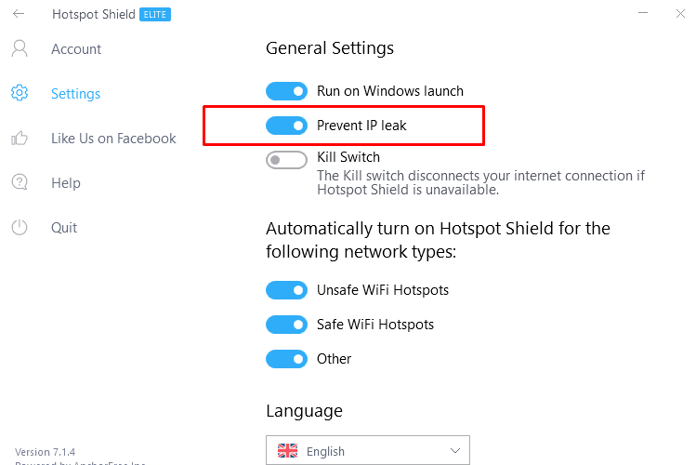Click the Quit power icon
The height and width of the screenshot is (465, 696).
pyautogui.click(x=20, y=228)
